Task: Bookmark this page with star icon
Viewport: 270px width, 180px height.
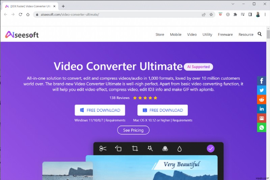Action: 211,15
